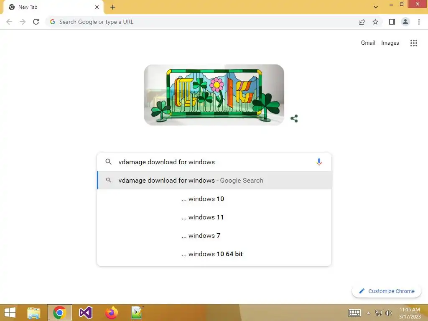The width and height of the screenshot is (428, 321).
Task: Open the profile avatar menu
Action: pos(405,22)
